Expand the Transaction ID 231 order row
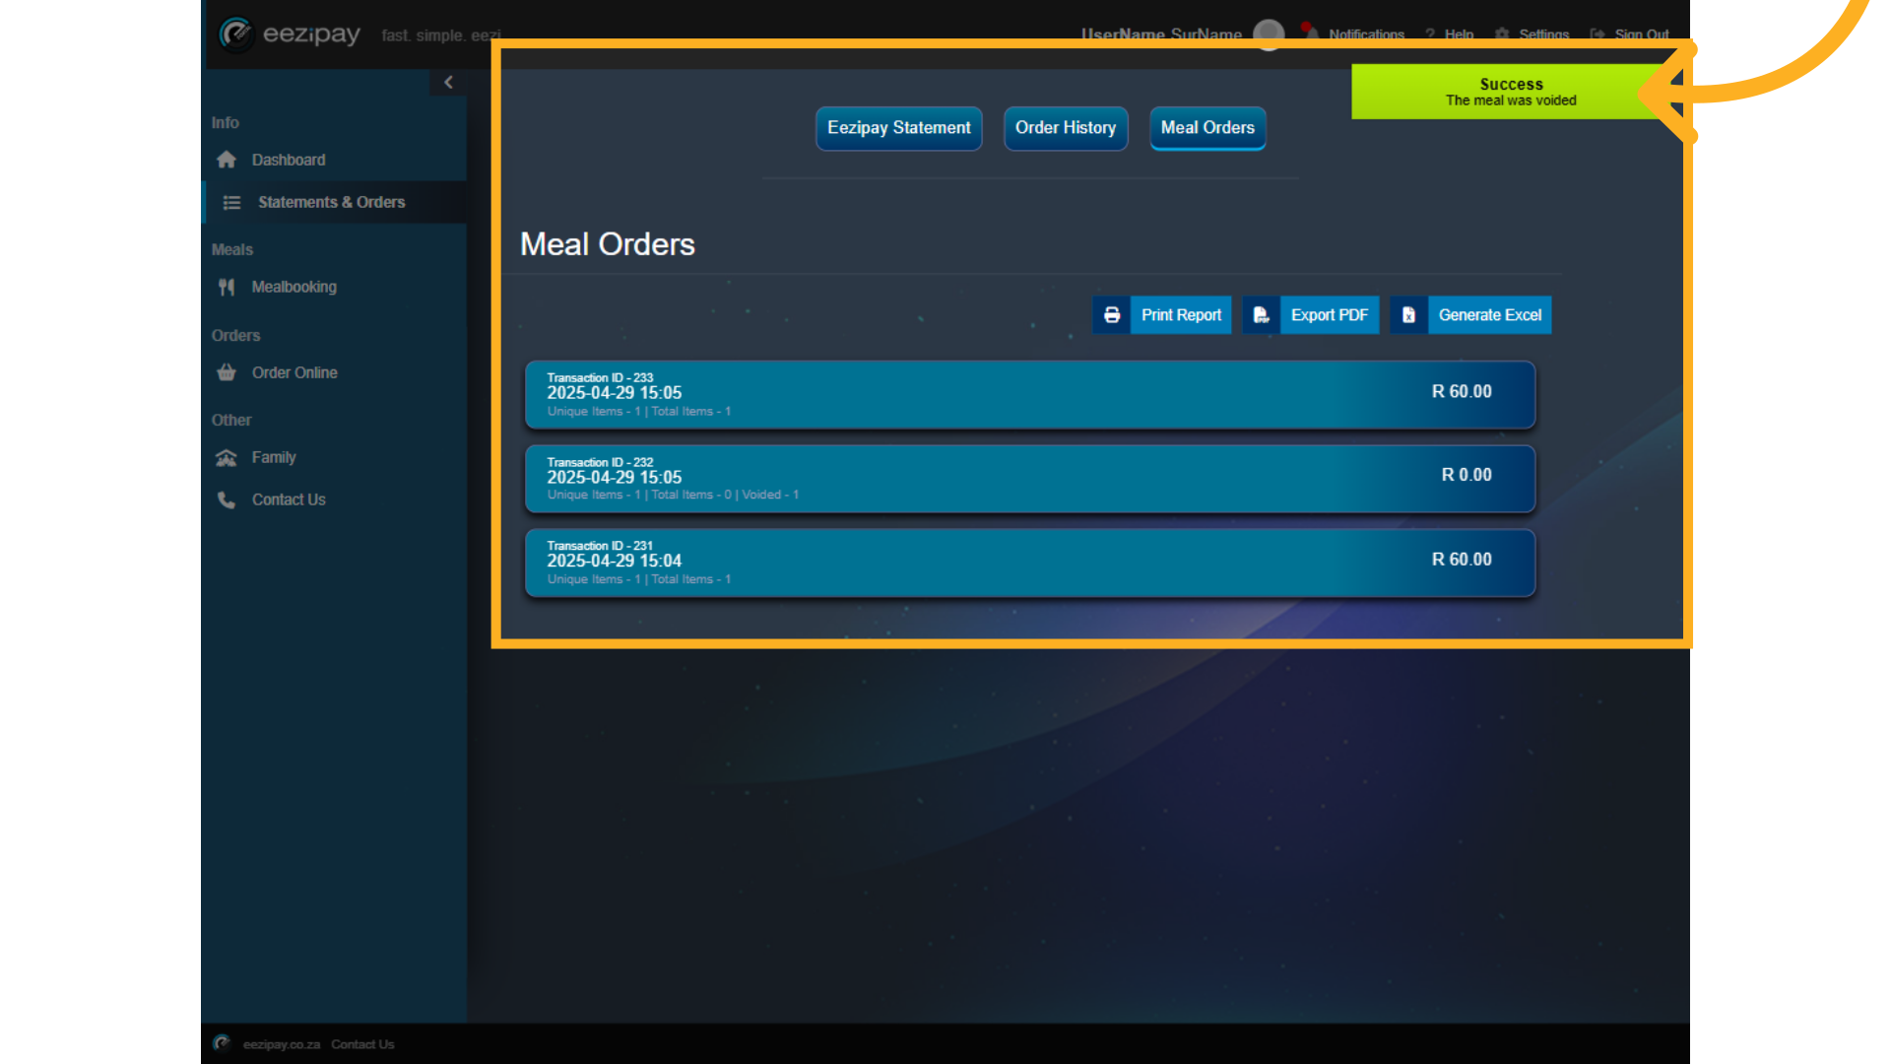Viewport: 1891px width, 1064px height. (1029, 563)
